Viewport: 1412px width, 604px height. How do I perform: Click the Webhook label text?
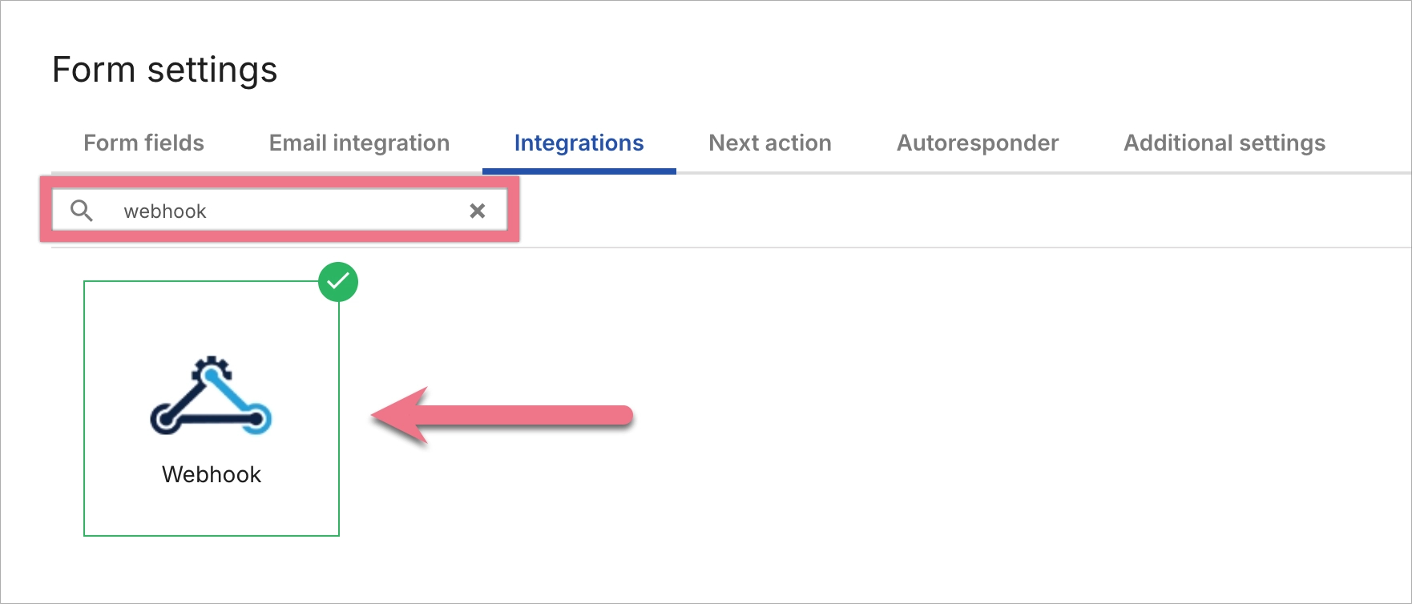point(211,473)
